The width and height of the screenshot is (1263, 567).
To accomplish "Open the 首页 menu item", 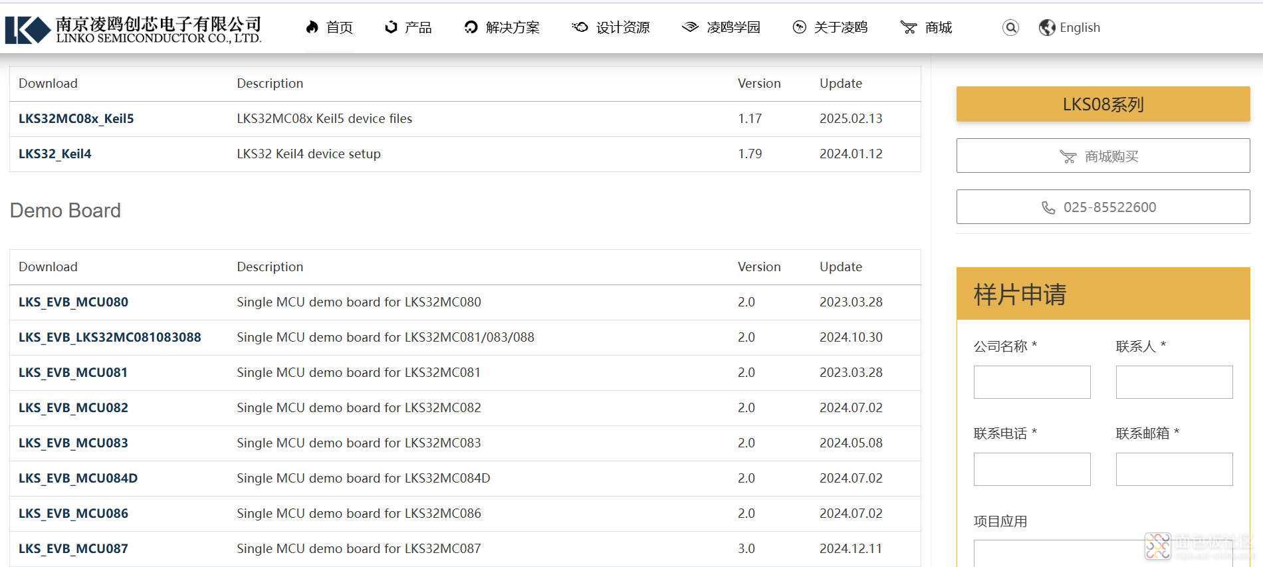I will 340,27.
